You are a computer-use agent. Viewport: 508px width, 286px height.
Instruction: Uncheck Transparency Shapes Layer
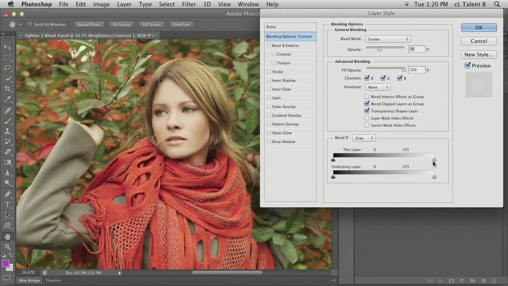point(367,111)
